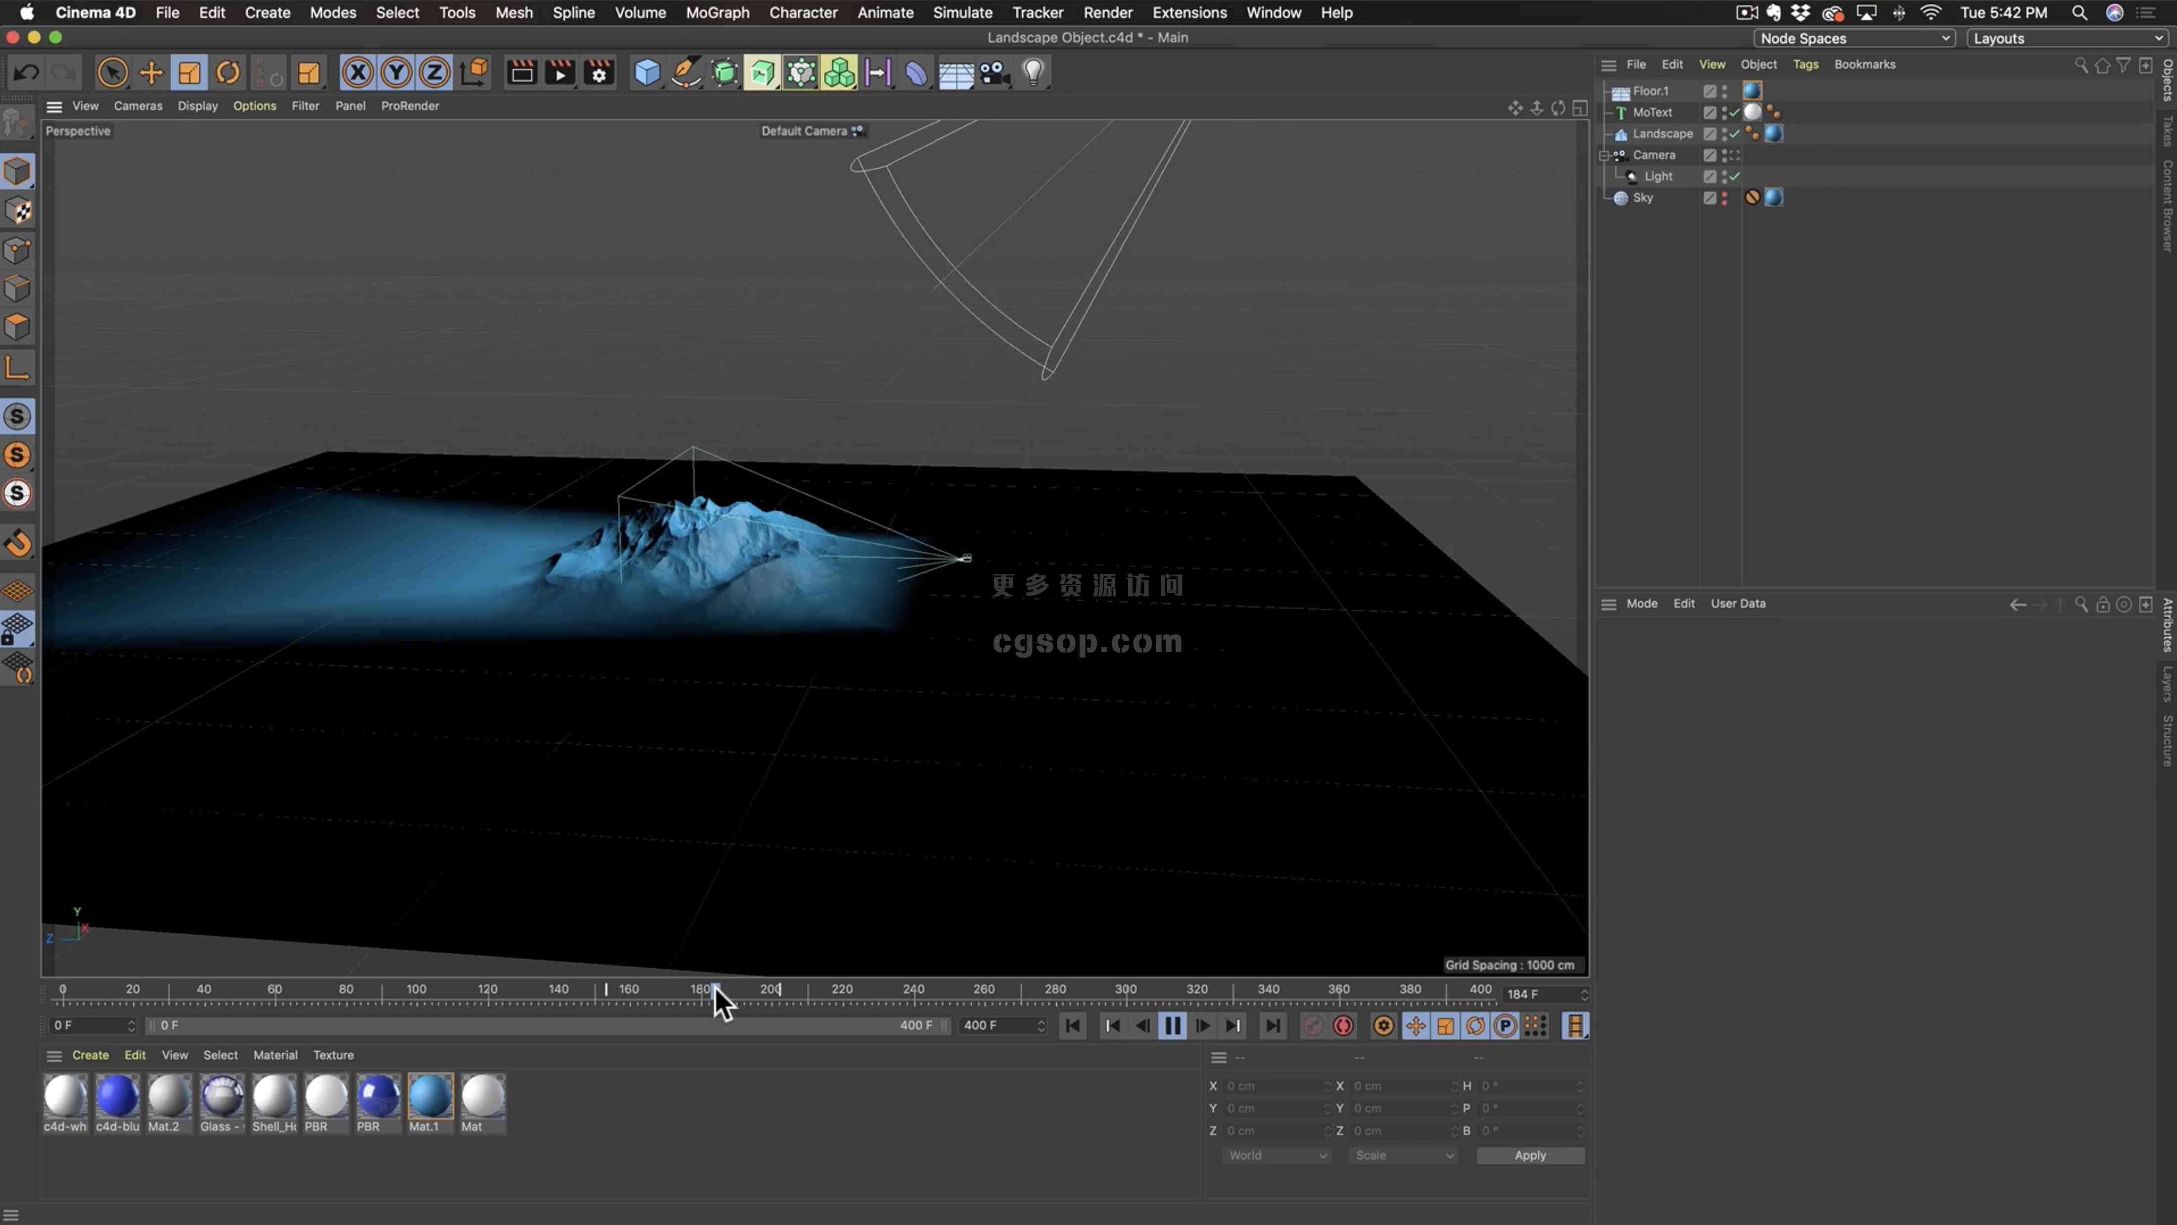This screenshot has width=2177, height=1225.
Task: Open Edit Render Settings icon
Action: click(x=599, y=73)
